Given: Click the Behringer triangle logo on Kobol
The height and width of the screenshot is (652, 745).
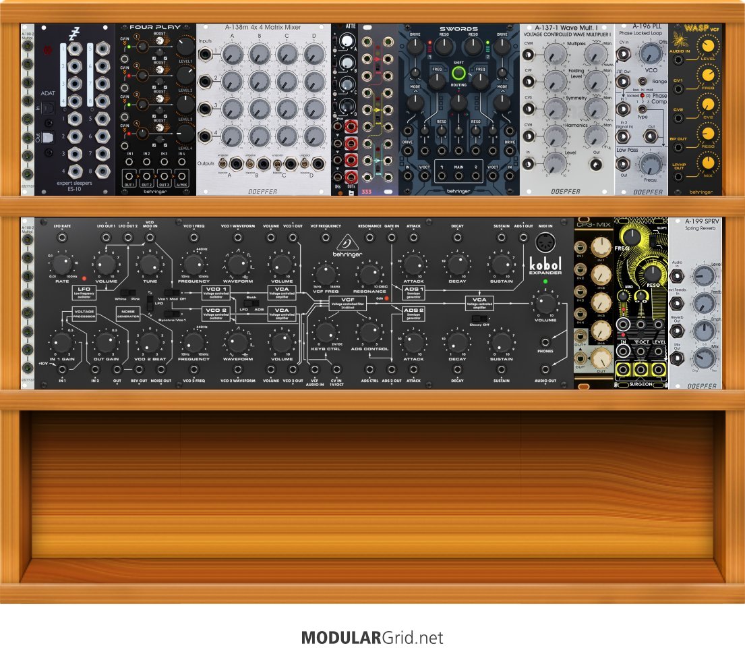Looking at the screenshot, I should pyautogui.click(x=347, y=244).
